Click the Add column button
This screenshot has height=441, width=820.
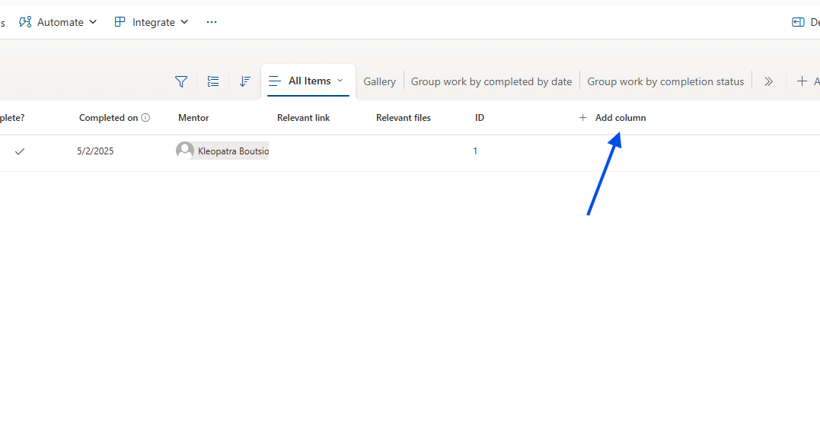point(612,118)
